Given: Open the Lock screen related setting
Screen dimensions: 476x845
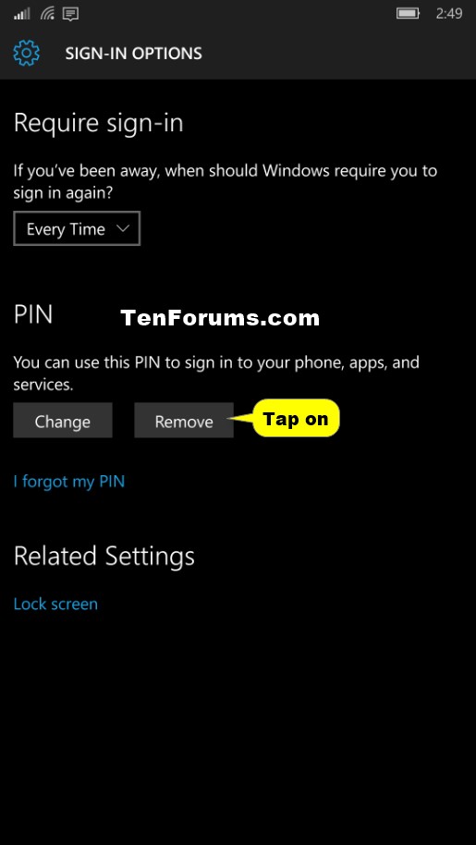Looking at the screenshot, I should tap(55, 604).
